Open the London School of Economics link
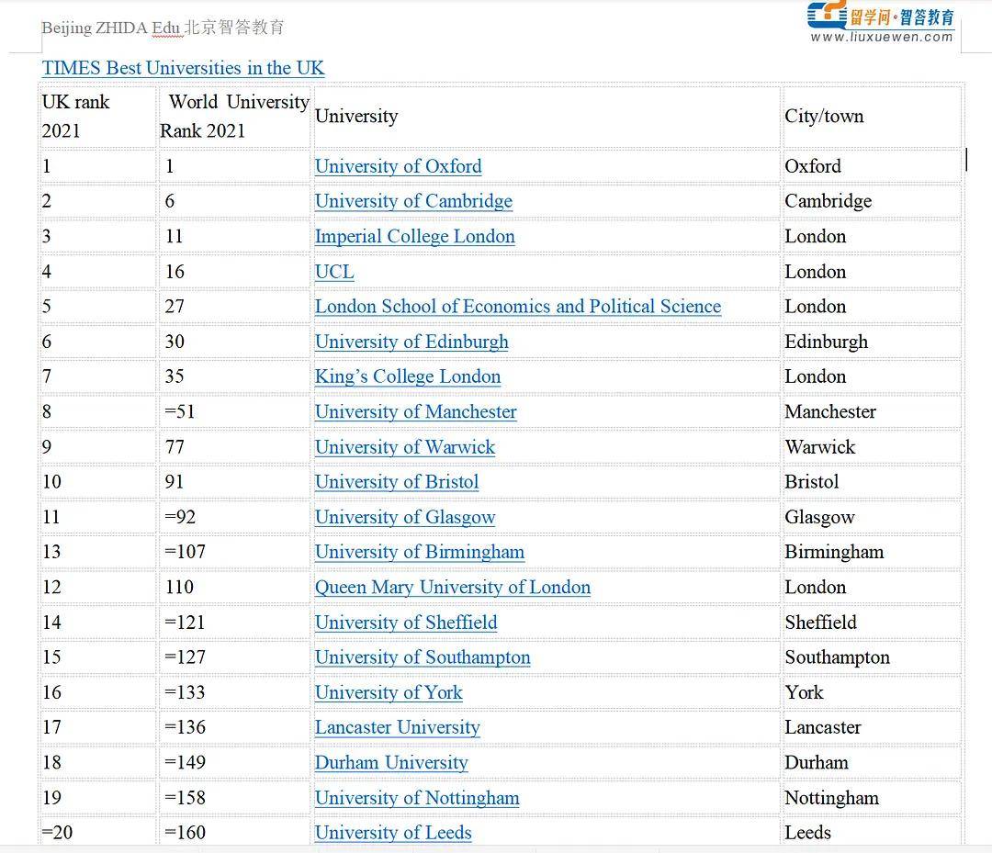The width and height of the screenshot is (992, 853). [518, 307]
